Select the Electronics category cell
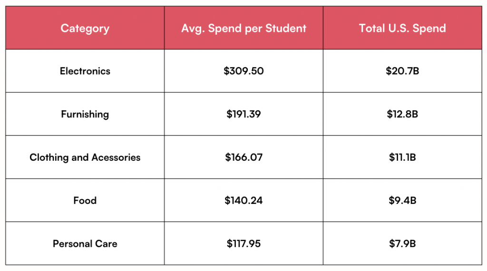The image size is (487, 271). (x=85, y=71)
